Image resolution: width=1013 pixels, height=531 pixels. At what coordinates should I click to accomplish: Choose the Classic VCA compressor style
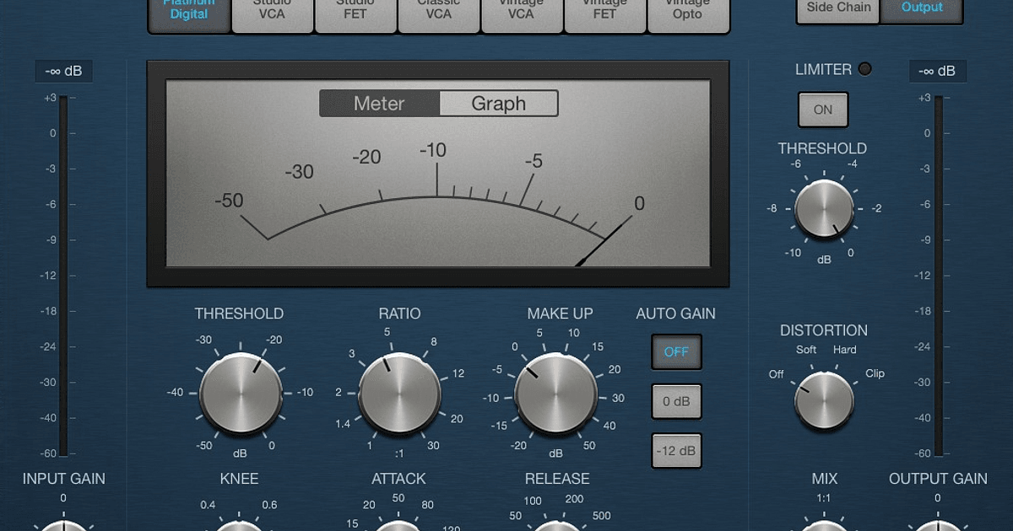[438, 11]
